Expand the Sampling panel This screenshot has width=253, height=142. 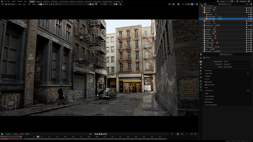tap(227, 71)
